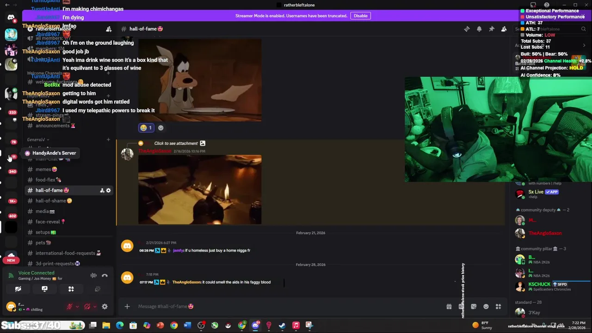Viewport: 592px width, 333px height.
Task: Expand the Activity panel arrow
Action: pos(584,45)
